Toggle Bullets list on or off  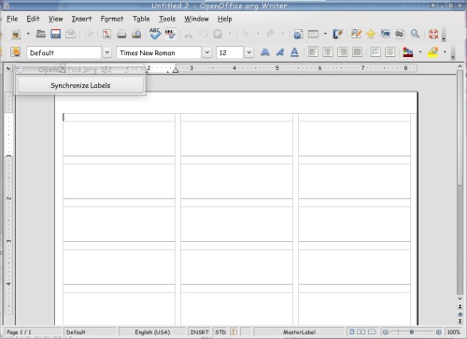point(390,52)
